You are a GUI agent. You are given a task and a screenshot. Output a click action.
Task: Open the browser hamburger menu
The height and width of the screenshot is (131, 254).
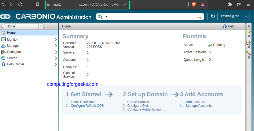click(248, 4)
